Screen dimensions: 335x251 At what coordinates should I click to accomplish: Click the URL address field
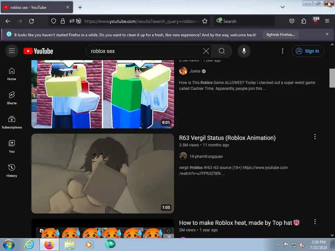[141, 21]
